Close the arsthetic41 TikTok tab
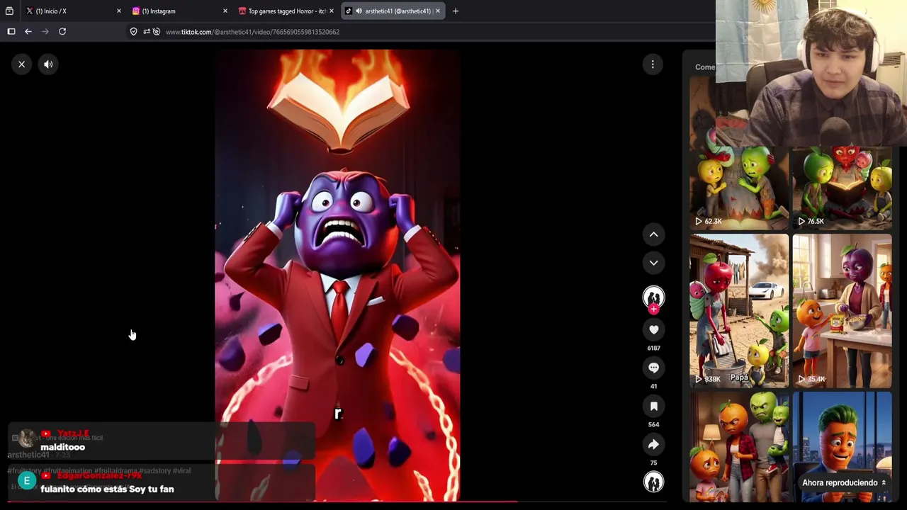 437,11
